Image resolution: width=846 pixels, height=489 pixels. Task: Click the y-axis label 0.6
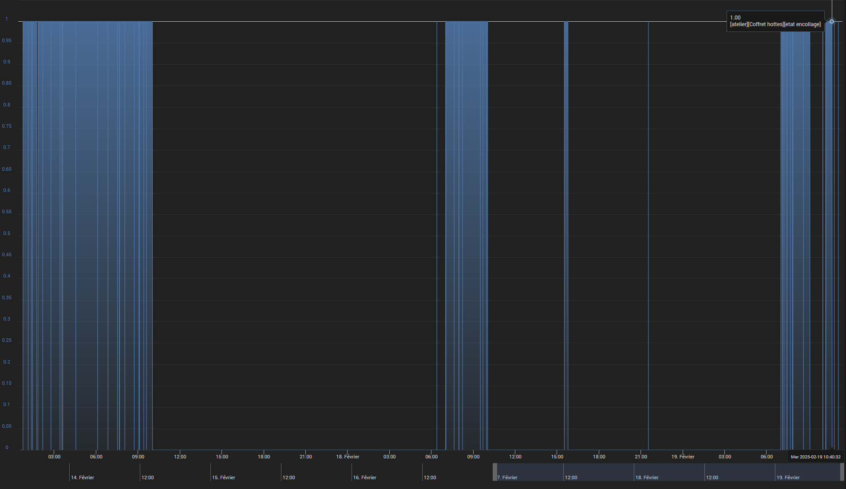click(x=7, y=191)
